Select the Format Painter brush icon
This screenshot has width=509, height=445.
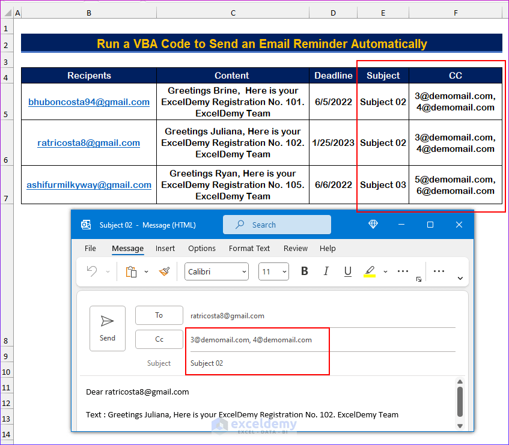[164, 271]
